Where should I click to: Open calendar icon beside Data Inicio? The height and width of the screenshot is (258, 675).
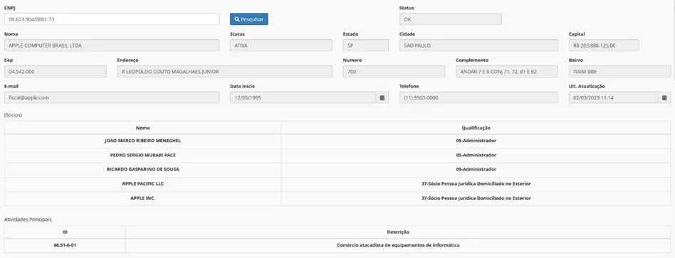point(382,97)
